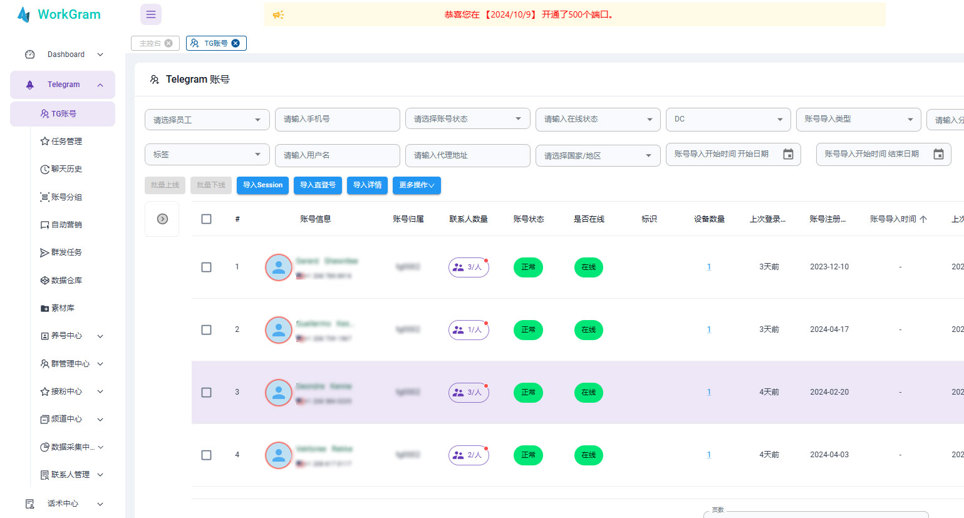Viewport: 964px width, 518px height.
Task: Open 任务管理 in sidebar
Action: point(66,142)
